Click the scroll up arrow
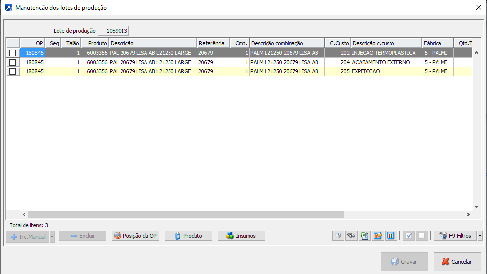Image resolution: width=487 pixels, height=274 pixels. coord(476,53)
